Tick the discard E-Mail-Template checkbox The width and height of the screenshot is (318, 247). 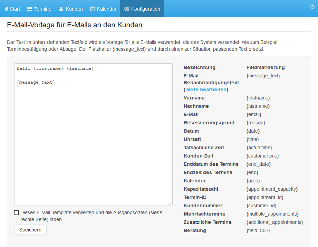[17, 212]
